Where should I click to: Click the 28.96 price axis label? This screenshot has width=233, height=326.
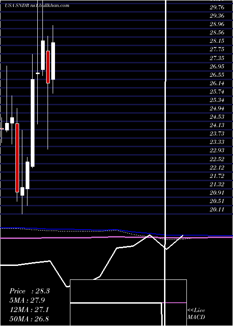[217, 24]
